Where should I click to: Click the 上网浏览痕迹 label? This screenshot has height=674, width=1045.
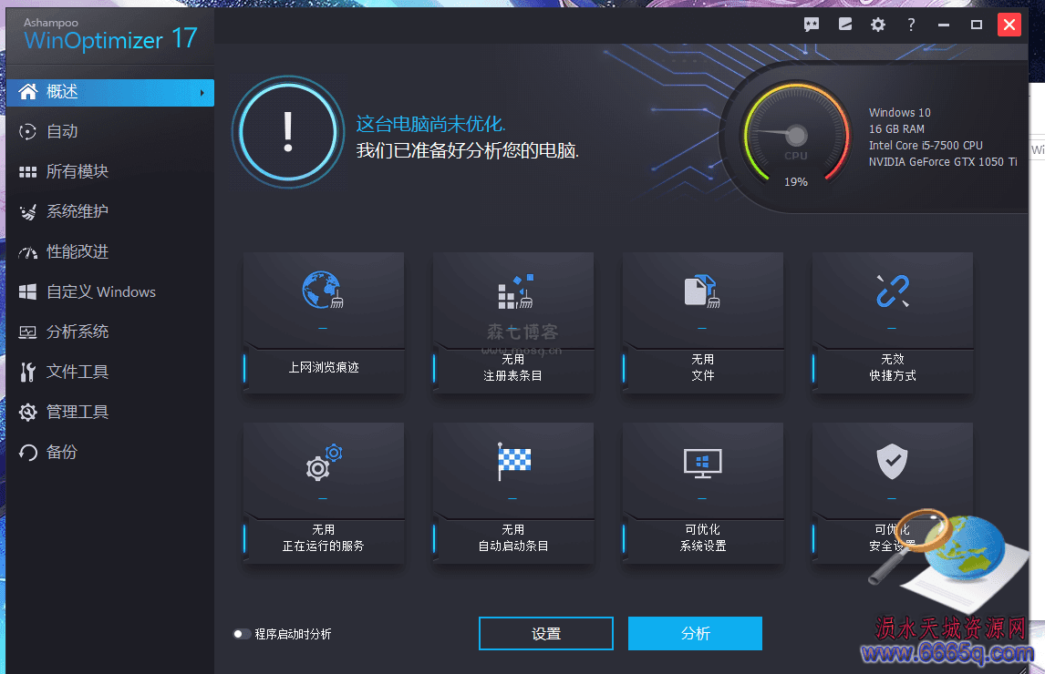(323, 368)
